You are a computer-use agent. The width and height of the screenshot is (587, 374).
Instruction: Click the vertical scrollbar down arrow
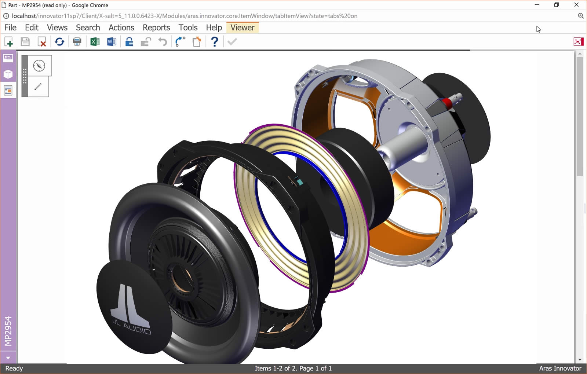pyautogui.click(x=580, y=360)
